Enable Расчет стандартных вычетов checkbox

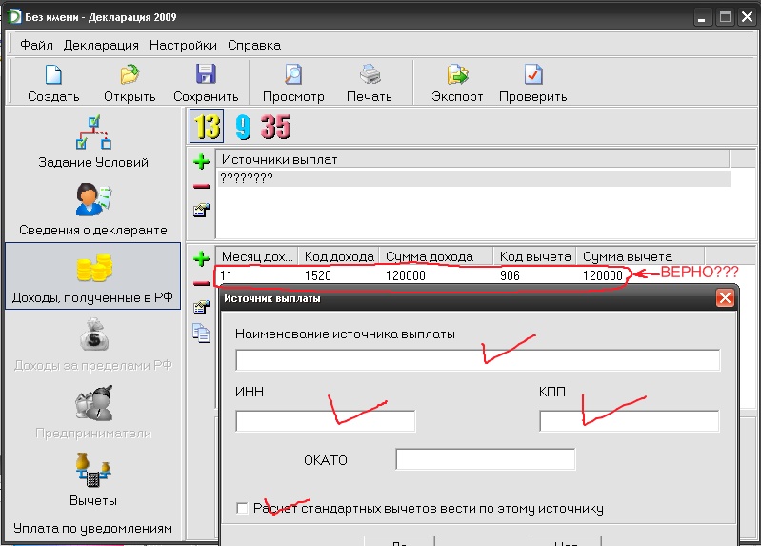[242, 508]
